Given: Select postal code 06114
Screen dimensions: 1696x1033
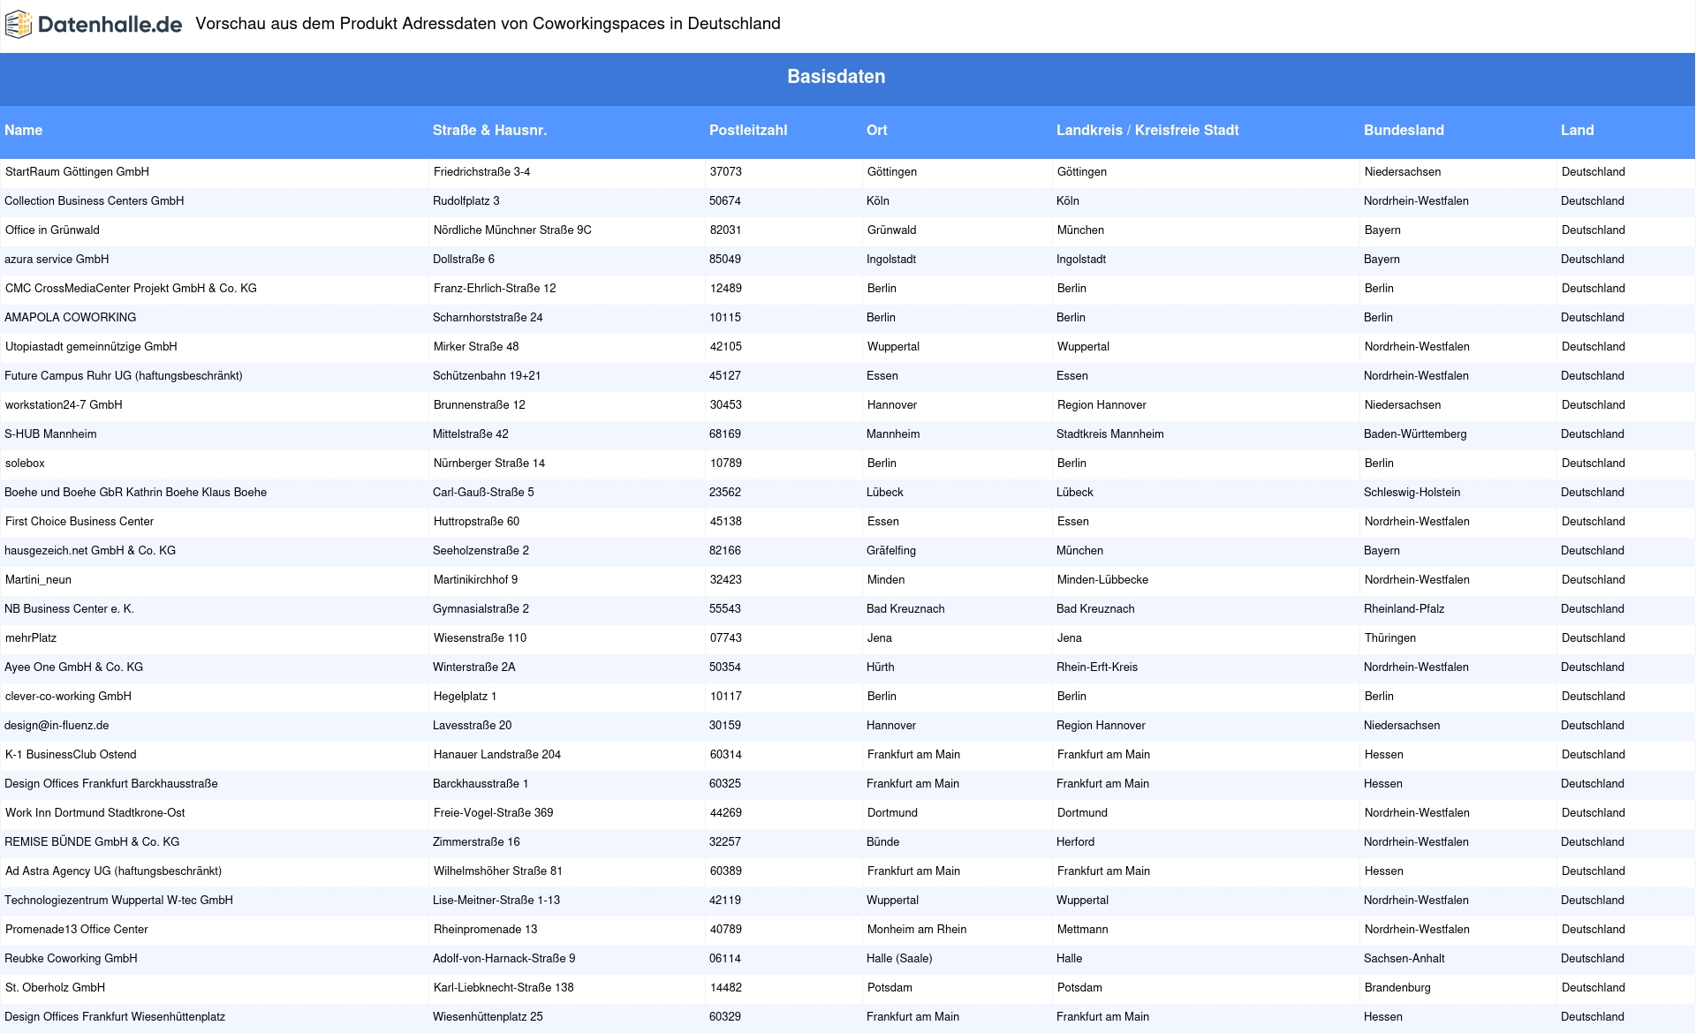Looking at the screenshot, I should click(x=725, y=959).
